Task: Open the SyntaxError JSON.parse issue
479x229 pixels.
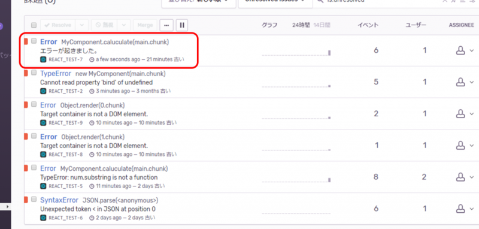Action: tap(59, 200)
